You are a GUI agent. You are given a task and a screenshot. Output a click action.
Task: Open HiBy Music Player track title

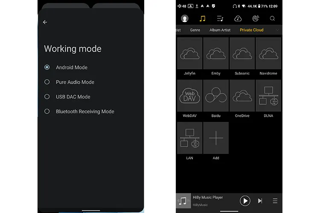(208, 197)
